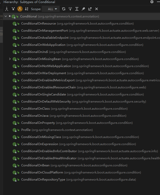
Task: Open hierarchy panel settings gear
Action: tap(152, 2)
